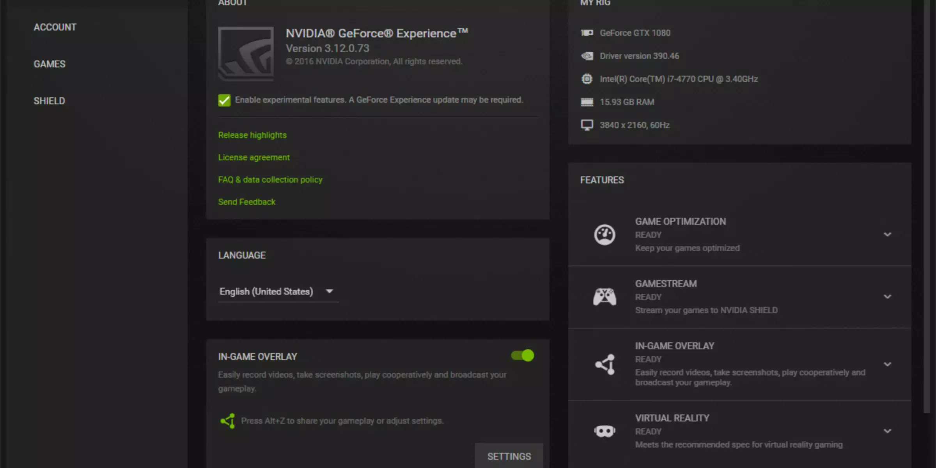Click the In-Game Overlay SETTINGS button

pyautogui.click(x=509, y=456)
